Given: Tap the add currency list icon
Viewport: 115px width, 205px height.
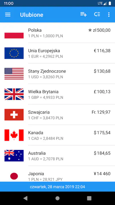Looking at the screenshot, I should (84, 14).
